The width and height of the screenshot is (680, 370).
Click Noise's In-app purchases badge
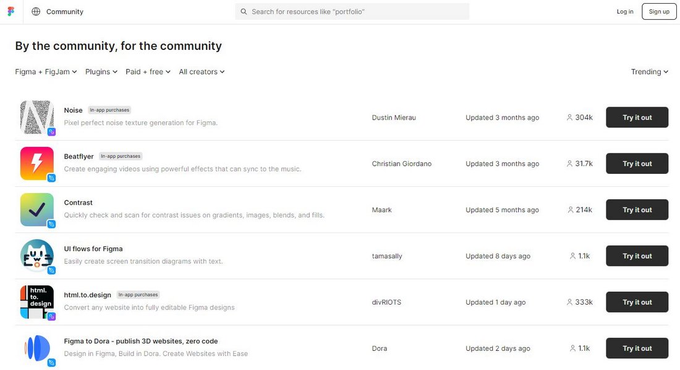point(109,110)
